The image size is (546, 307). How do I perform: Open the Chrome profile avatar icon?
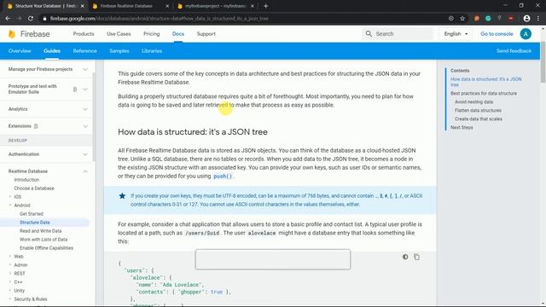pos(526,19)
